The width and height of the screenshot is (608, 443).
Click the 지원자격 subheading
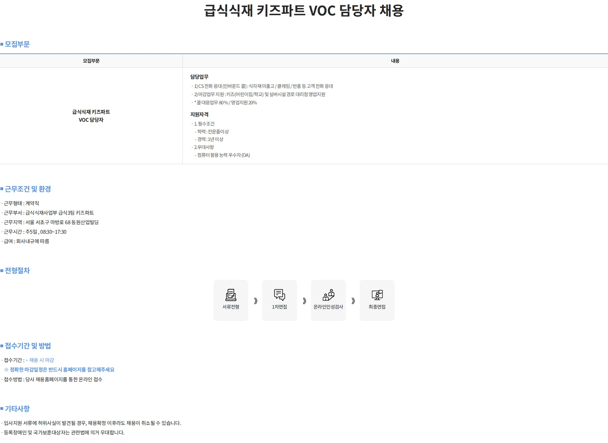click(199, 114)
